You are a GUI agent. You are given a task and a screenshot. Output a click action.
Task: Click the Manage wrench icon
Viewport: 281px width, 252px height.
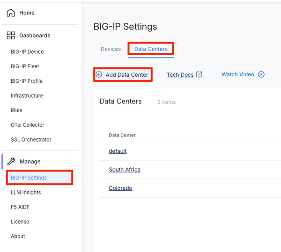click(x=11, y=161)
